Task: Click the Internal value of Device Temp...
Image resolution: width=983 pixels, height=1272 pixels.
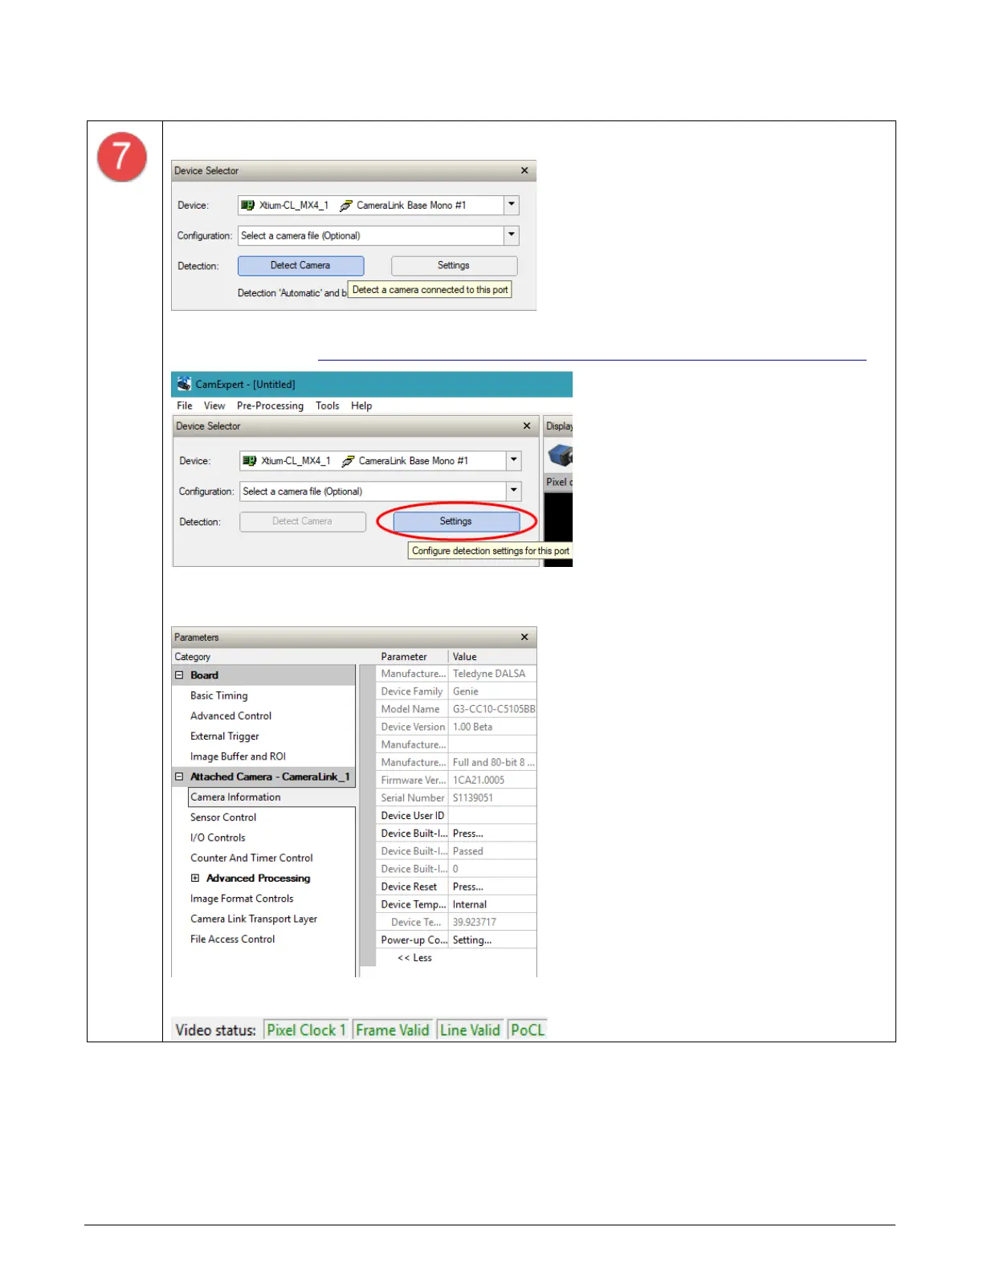Action: 492,904
